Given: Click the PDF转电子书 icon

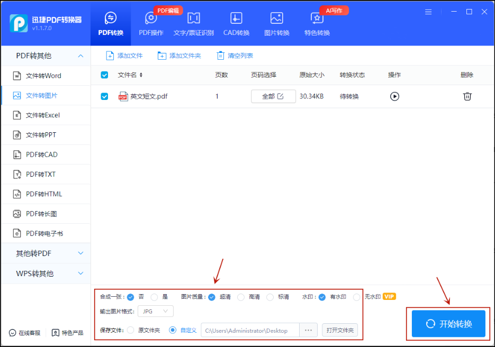Looking at the screenshot, I should pos(17,233).
